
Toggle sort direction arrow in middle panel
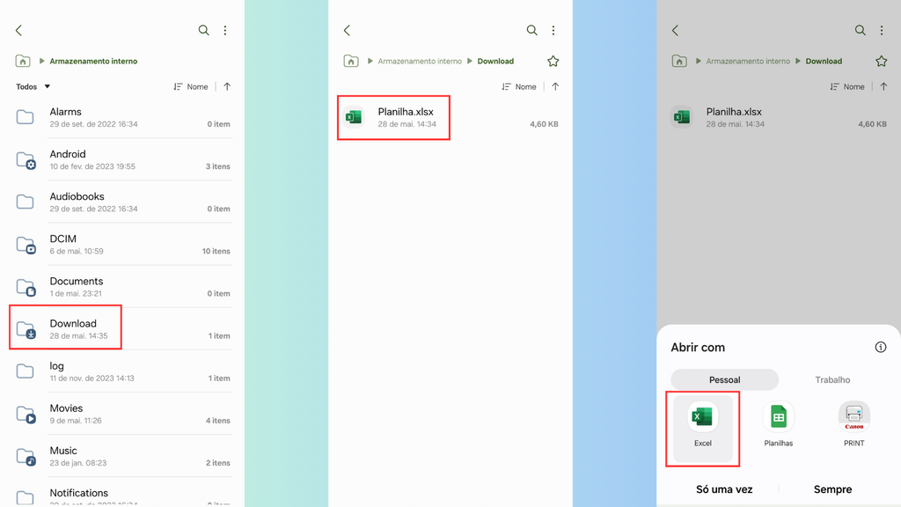[x=556, y=87]
